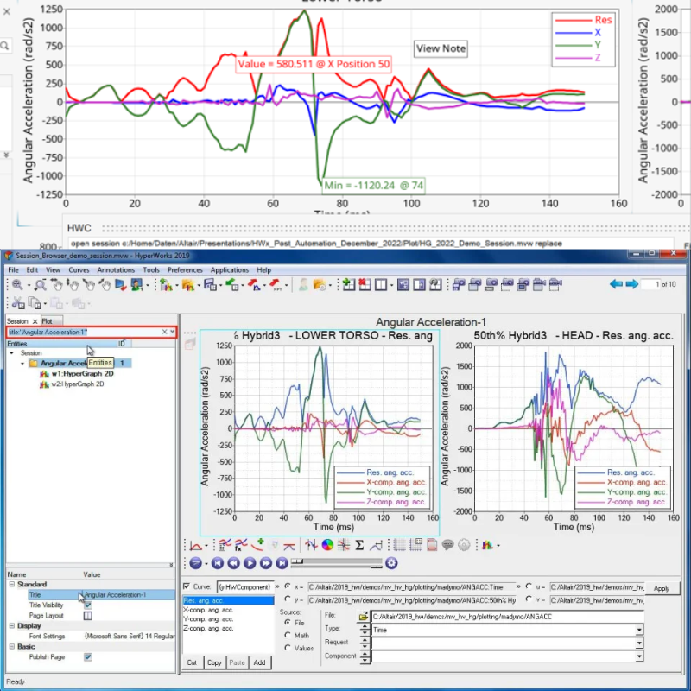Click the animation settings gear icon
The height and width of the screenshot is (691, 691).
[x=391, y=563]
